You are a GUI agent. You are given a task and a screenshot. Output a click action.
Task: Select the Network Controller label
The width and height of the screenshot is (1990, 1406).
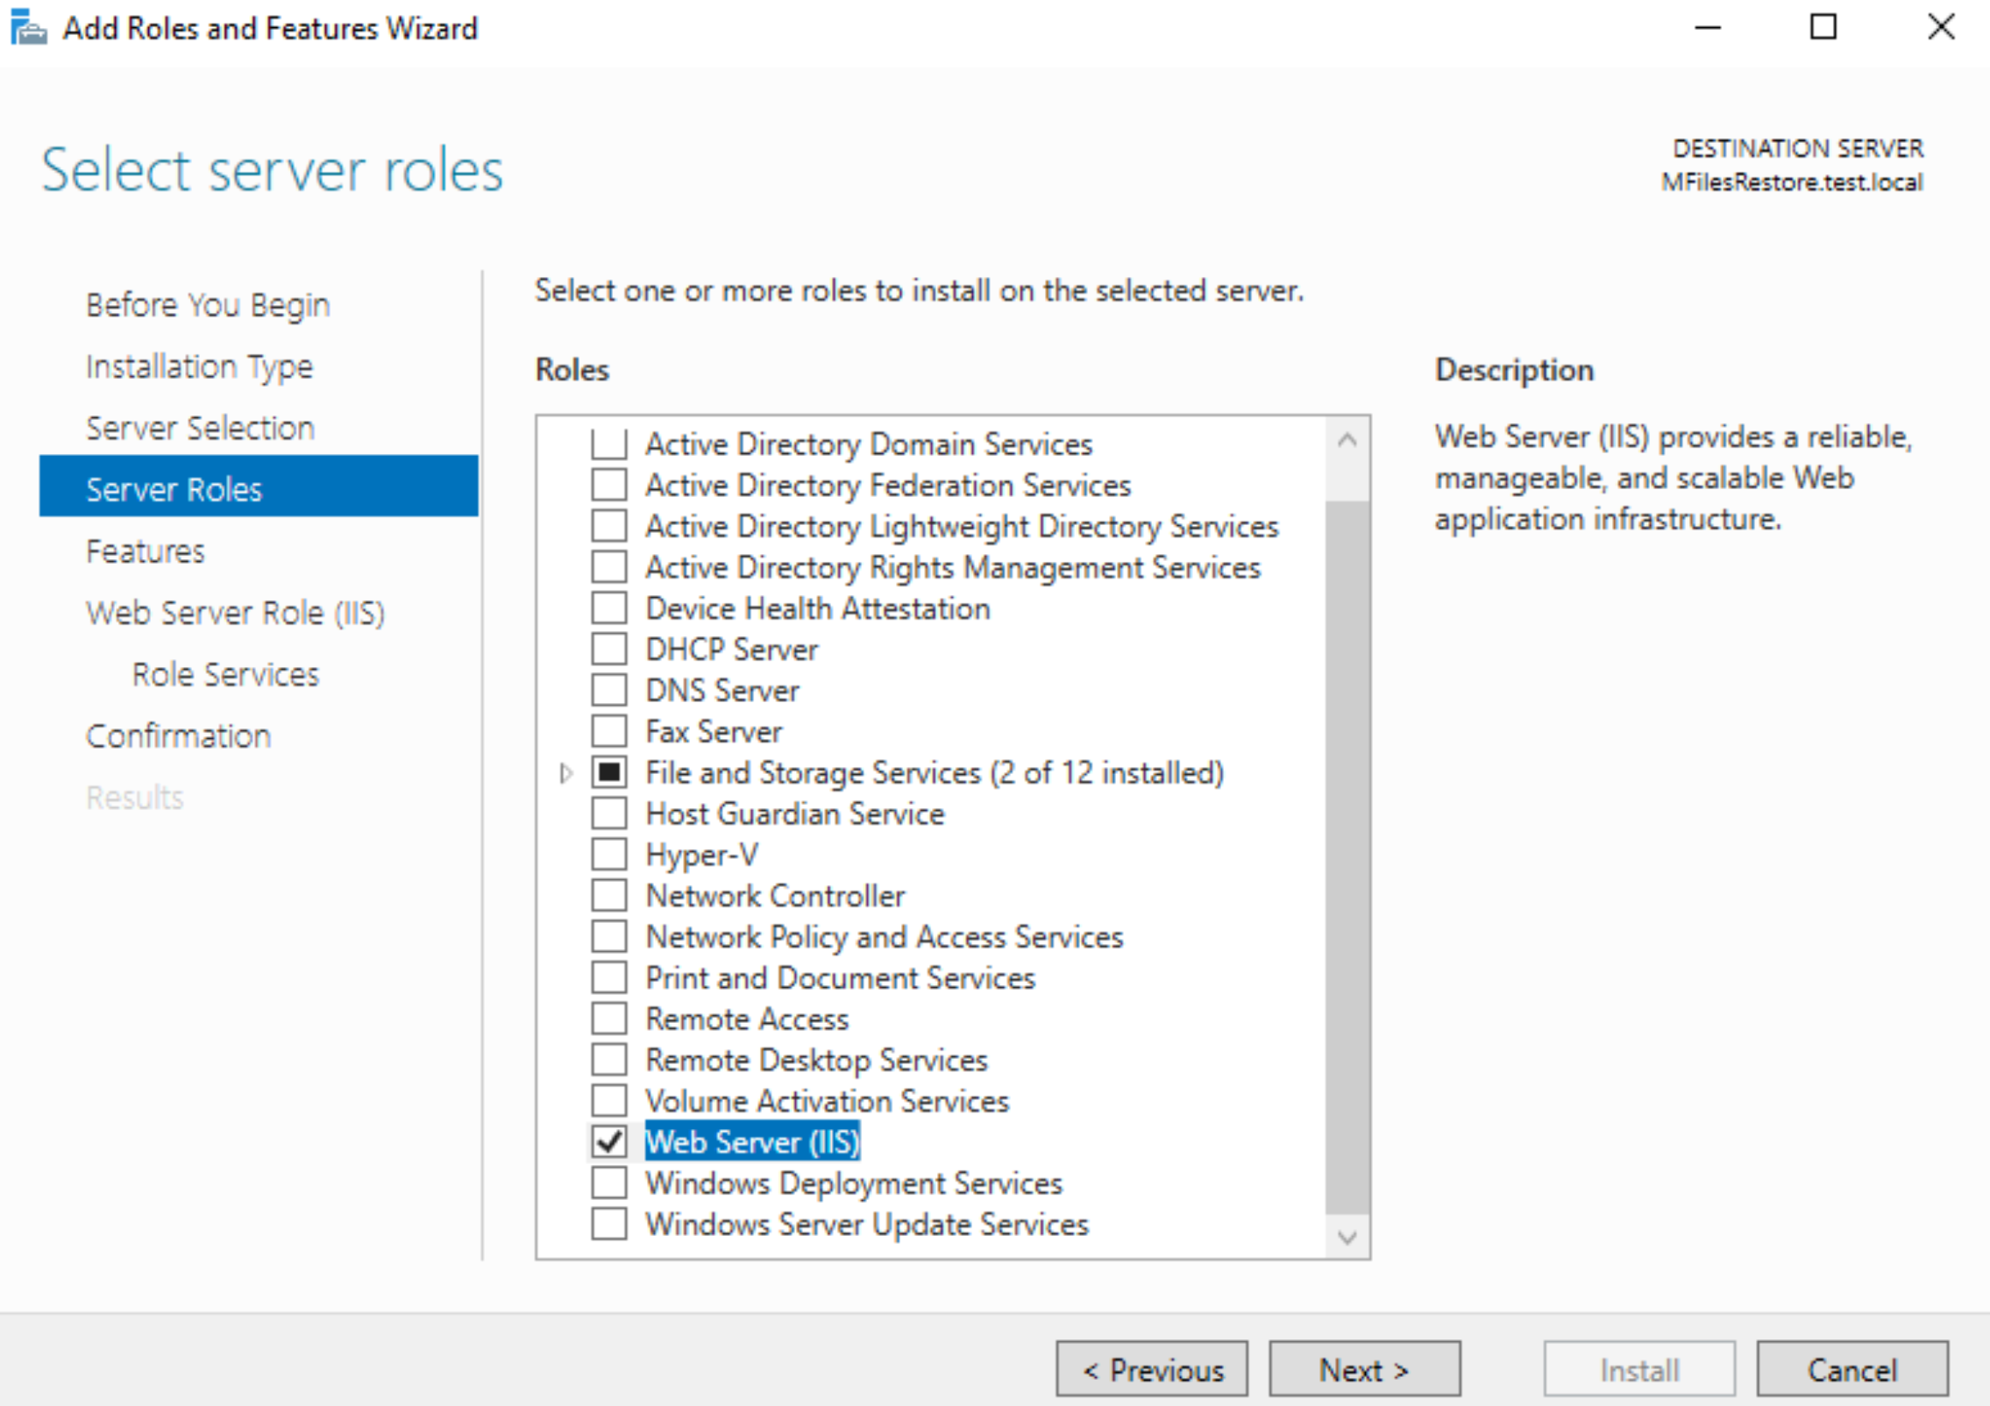tap(775, 896)
